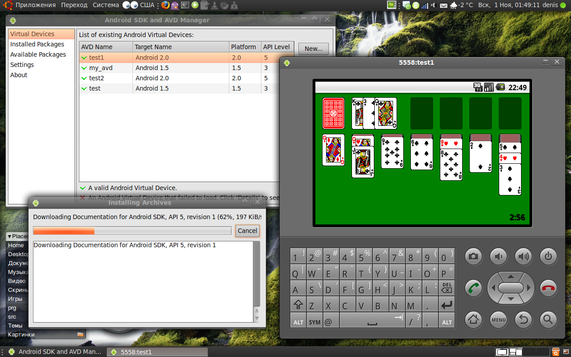Open the Приложения menu
Screen dimensions: 571x357
36,5
